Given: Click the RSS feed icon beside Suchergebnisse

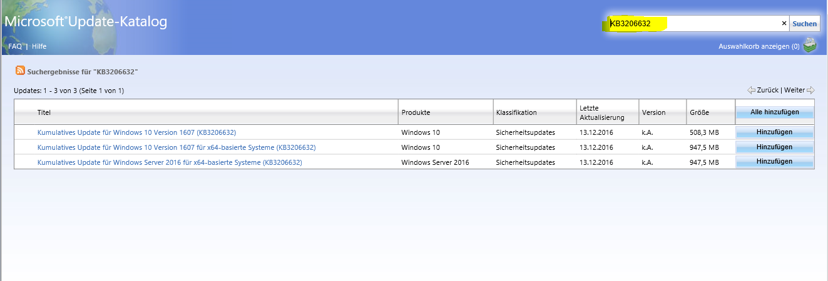Looking at the screenshot, I should [21, 71].
